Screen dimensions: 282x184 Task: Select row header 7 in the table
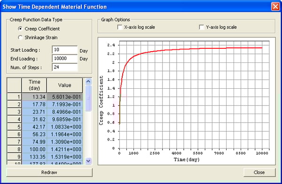(15, 142)
